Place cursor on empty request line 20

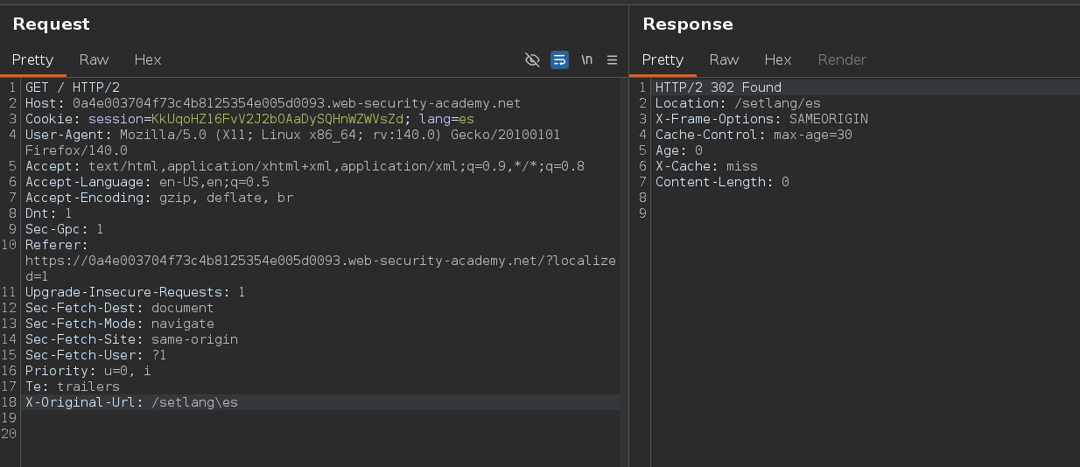coord(320,434)
